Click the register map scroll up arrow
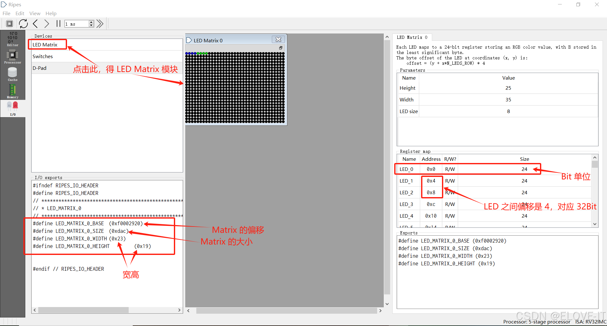The width and height of the screenshot is (607, 326). click(x=595, y=157)
